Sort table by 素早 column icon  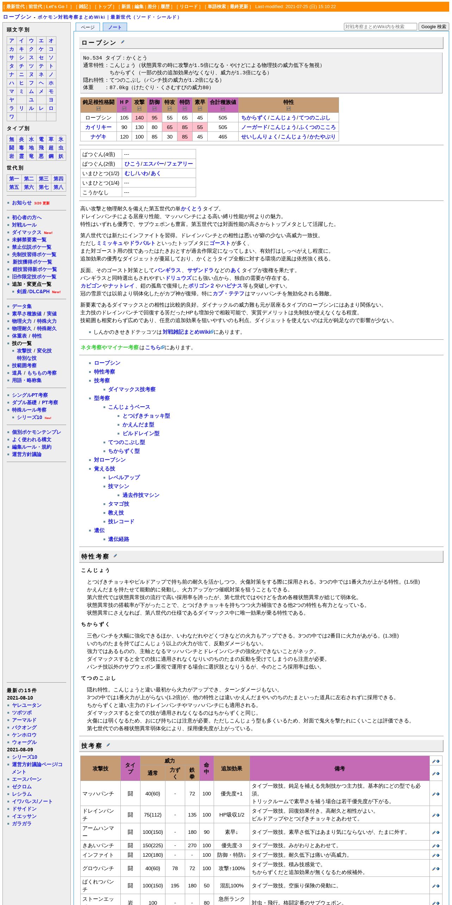pos(200,109)
